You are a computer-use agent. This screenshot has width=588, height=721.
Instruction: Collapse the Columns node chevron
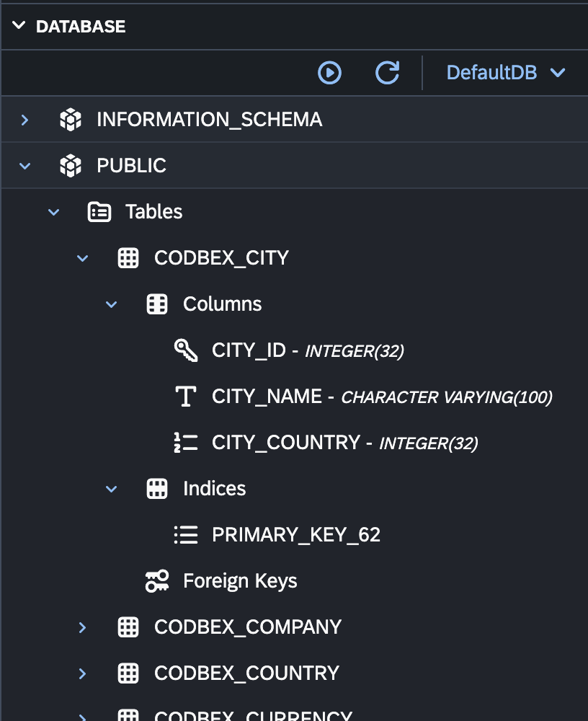(111, 304)
